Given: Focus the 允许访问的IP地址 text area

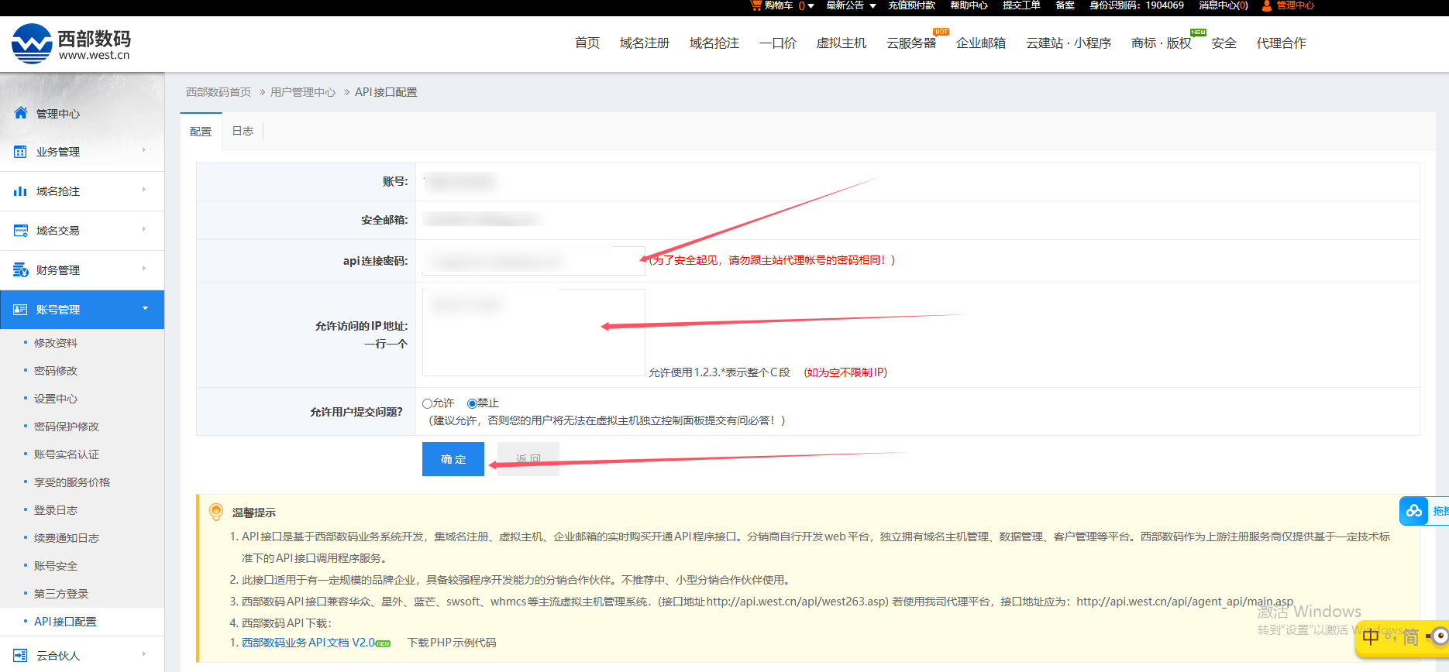Looking at the screenshot, I should (534, 332).
